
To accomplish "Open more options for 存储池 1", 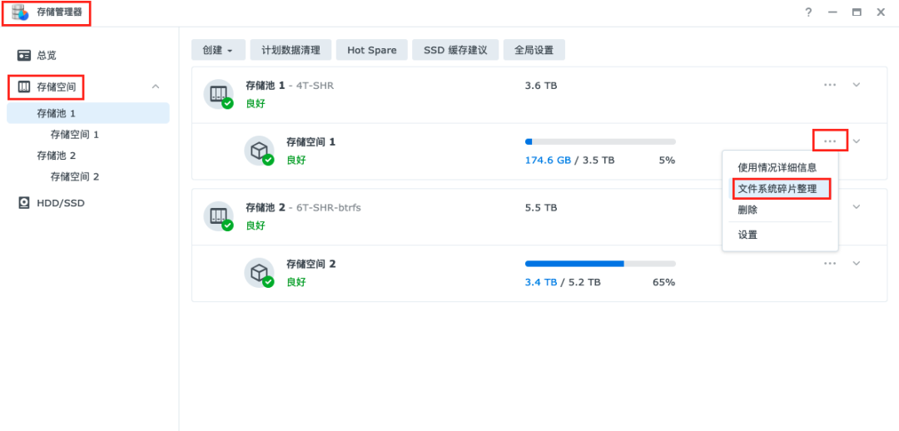I will coord(830,85).
